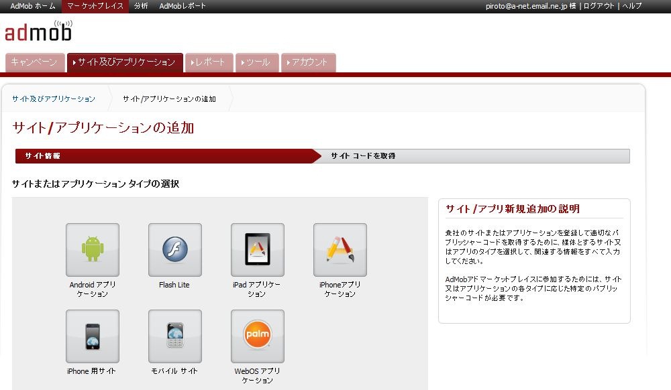Go to AdMob ホーム in top bar
The width and height of the screenshot is (671, 390).
(x=33, y=6)
